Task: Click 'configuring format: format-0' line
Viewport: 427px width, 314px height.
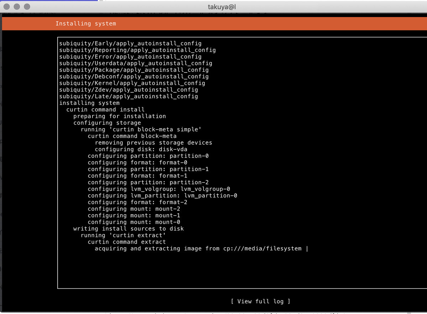Action: 137,163
